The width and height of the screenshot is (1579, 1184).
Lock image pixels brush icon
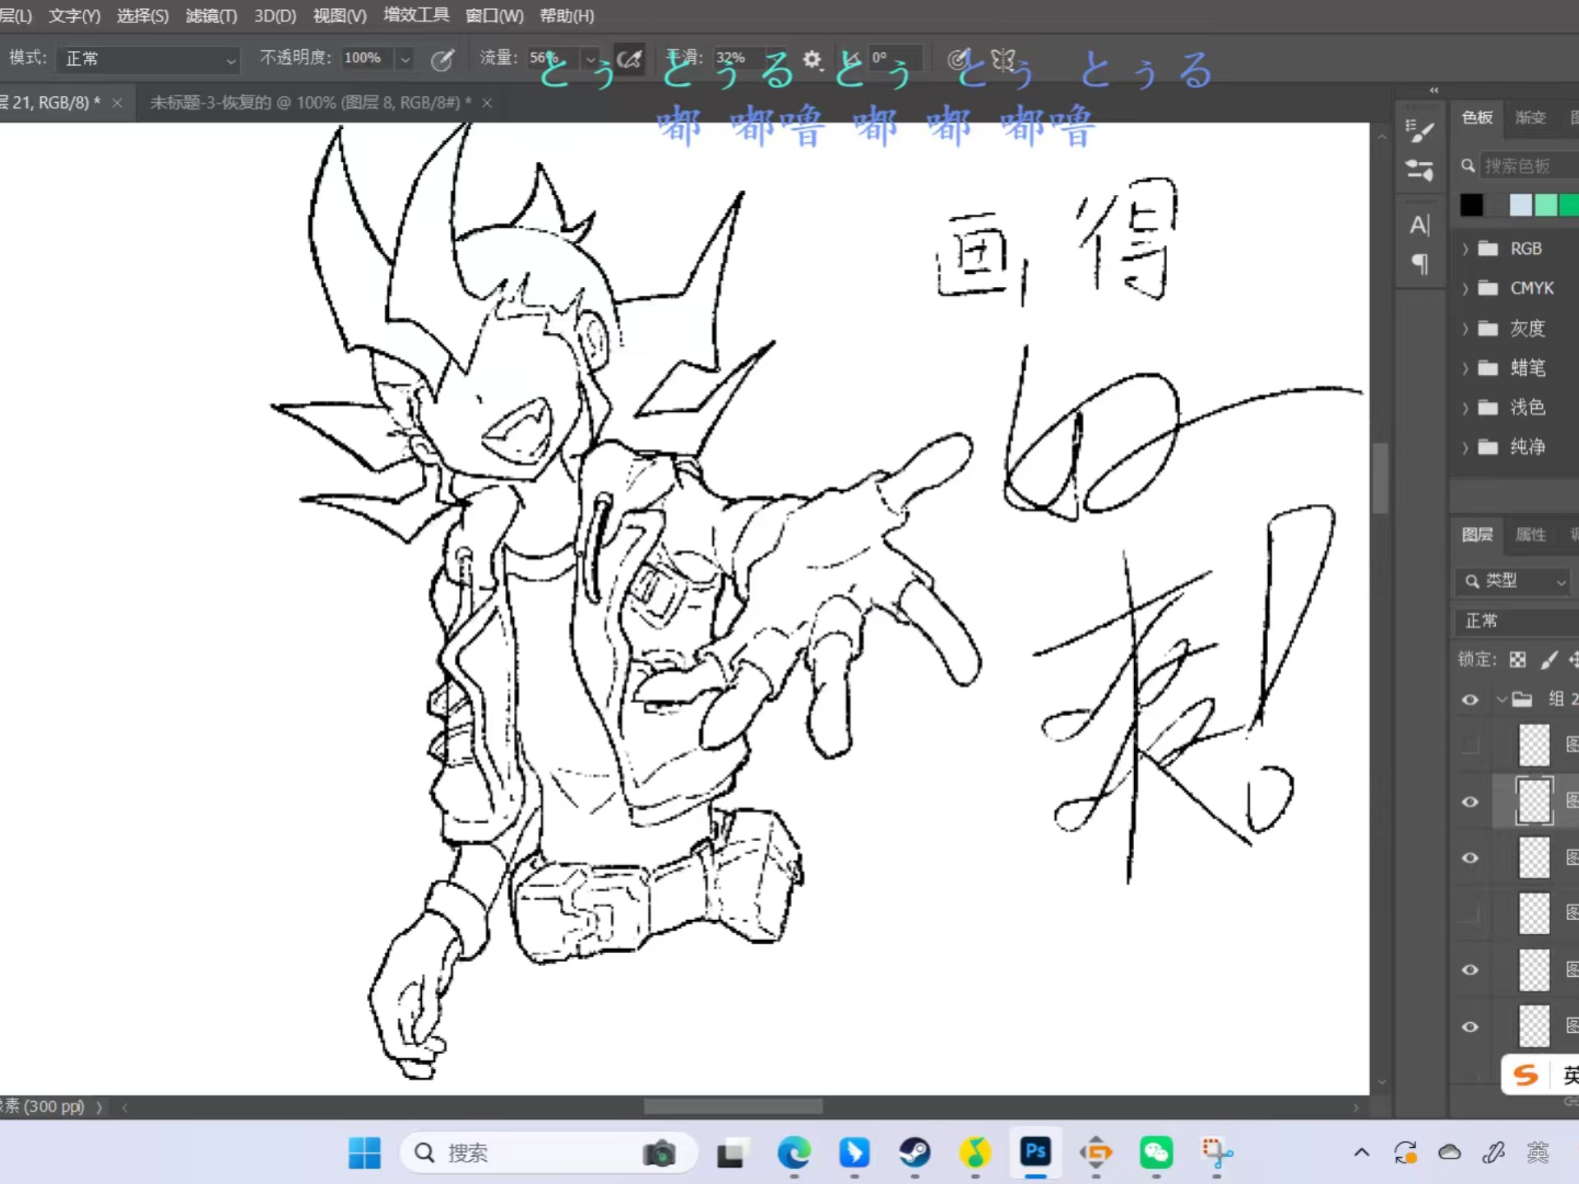point(1549,659)
